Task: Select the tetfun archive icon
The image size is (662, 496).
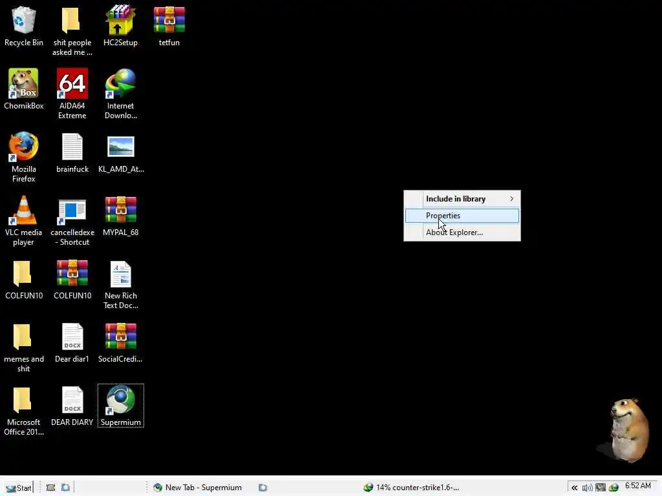Action: [x=169, y=26]
